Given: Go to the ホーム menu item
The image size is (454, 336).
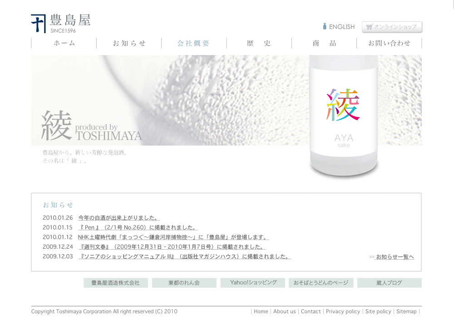Looking at the screenshot, I should point(64,43).
